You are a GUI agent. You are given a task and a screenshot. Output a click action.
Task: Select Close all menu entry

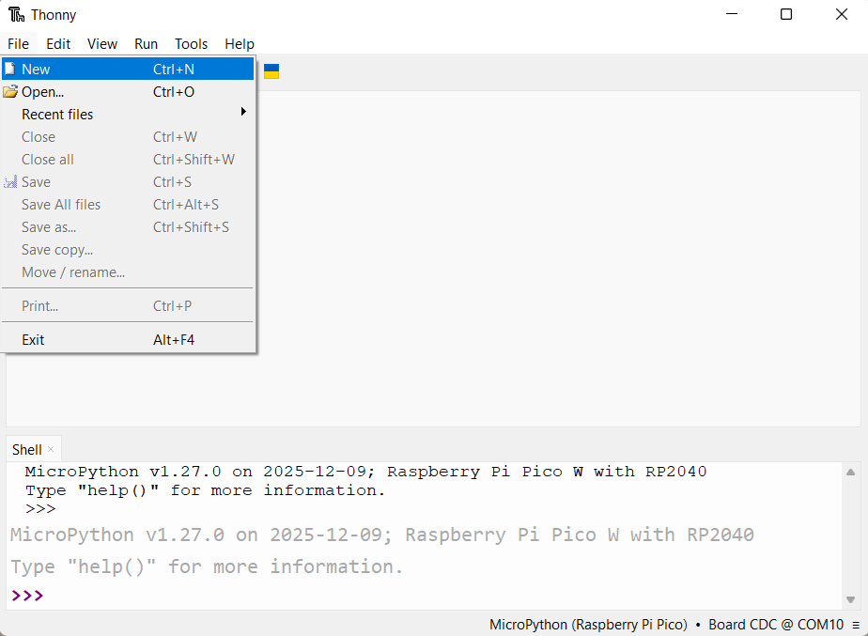pos(128,160)
